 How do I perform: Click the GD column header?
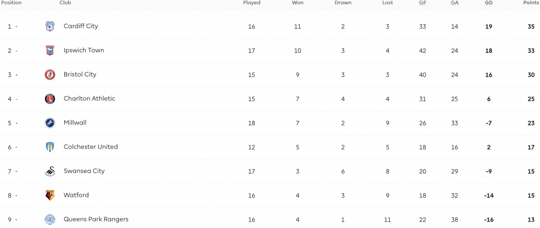pos(489,3)
